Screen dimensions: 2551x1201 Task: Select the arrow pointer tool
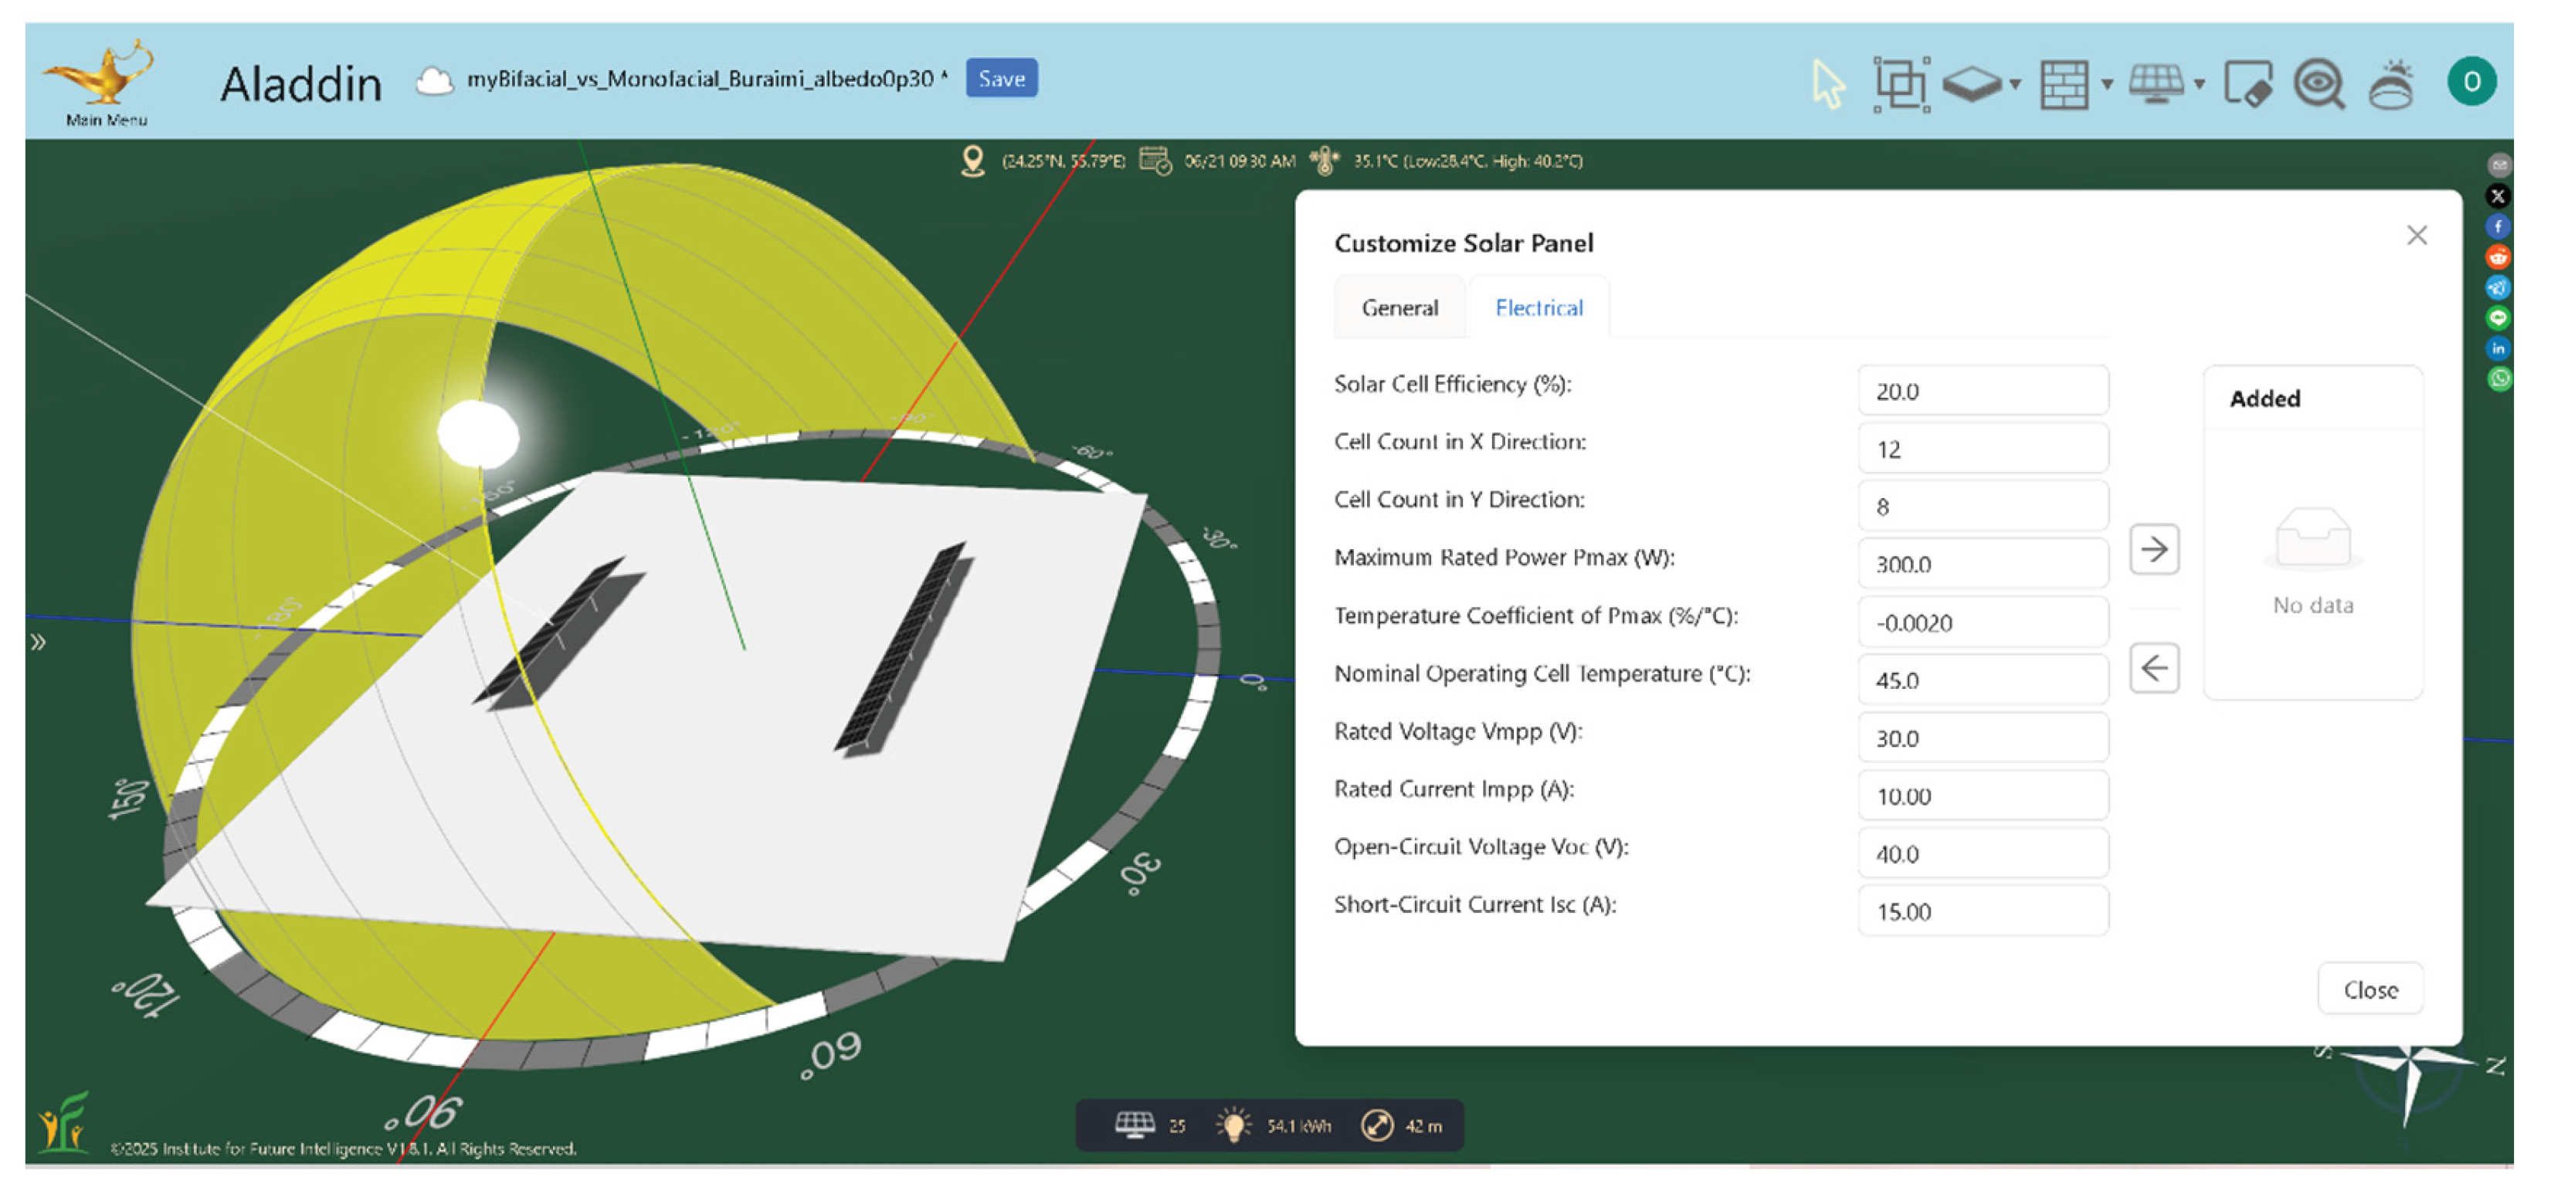(x=1828, y=83)
